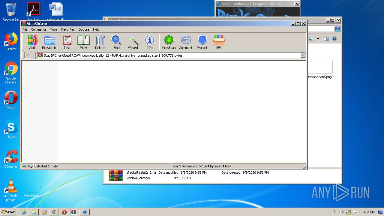Click the taskbar clock showing 9:54 PM

368,212
